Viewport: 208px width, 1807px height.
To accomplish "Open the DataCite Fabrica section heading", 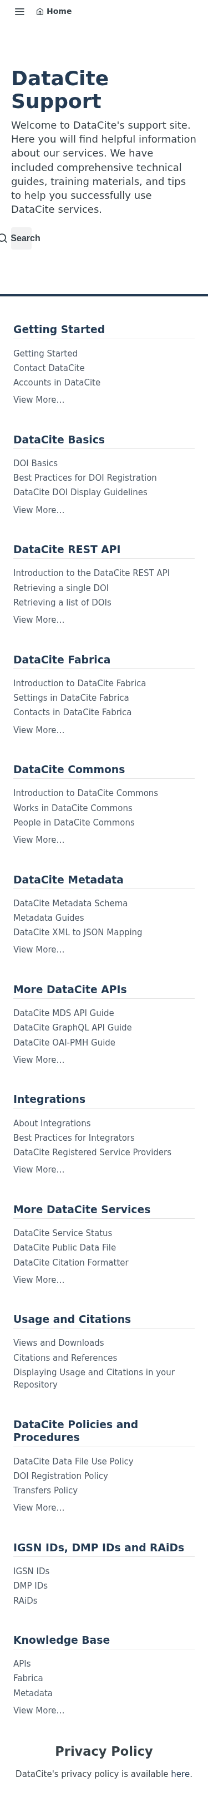I will 62,660.
